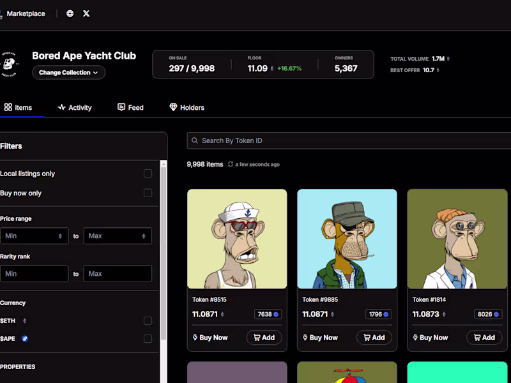Click the Bored Ape Yacht Club title
The image size is (511, 383).
[84, 56]
